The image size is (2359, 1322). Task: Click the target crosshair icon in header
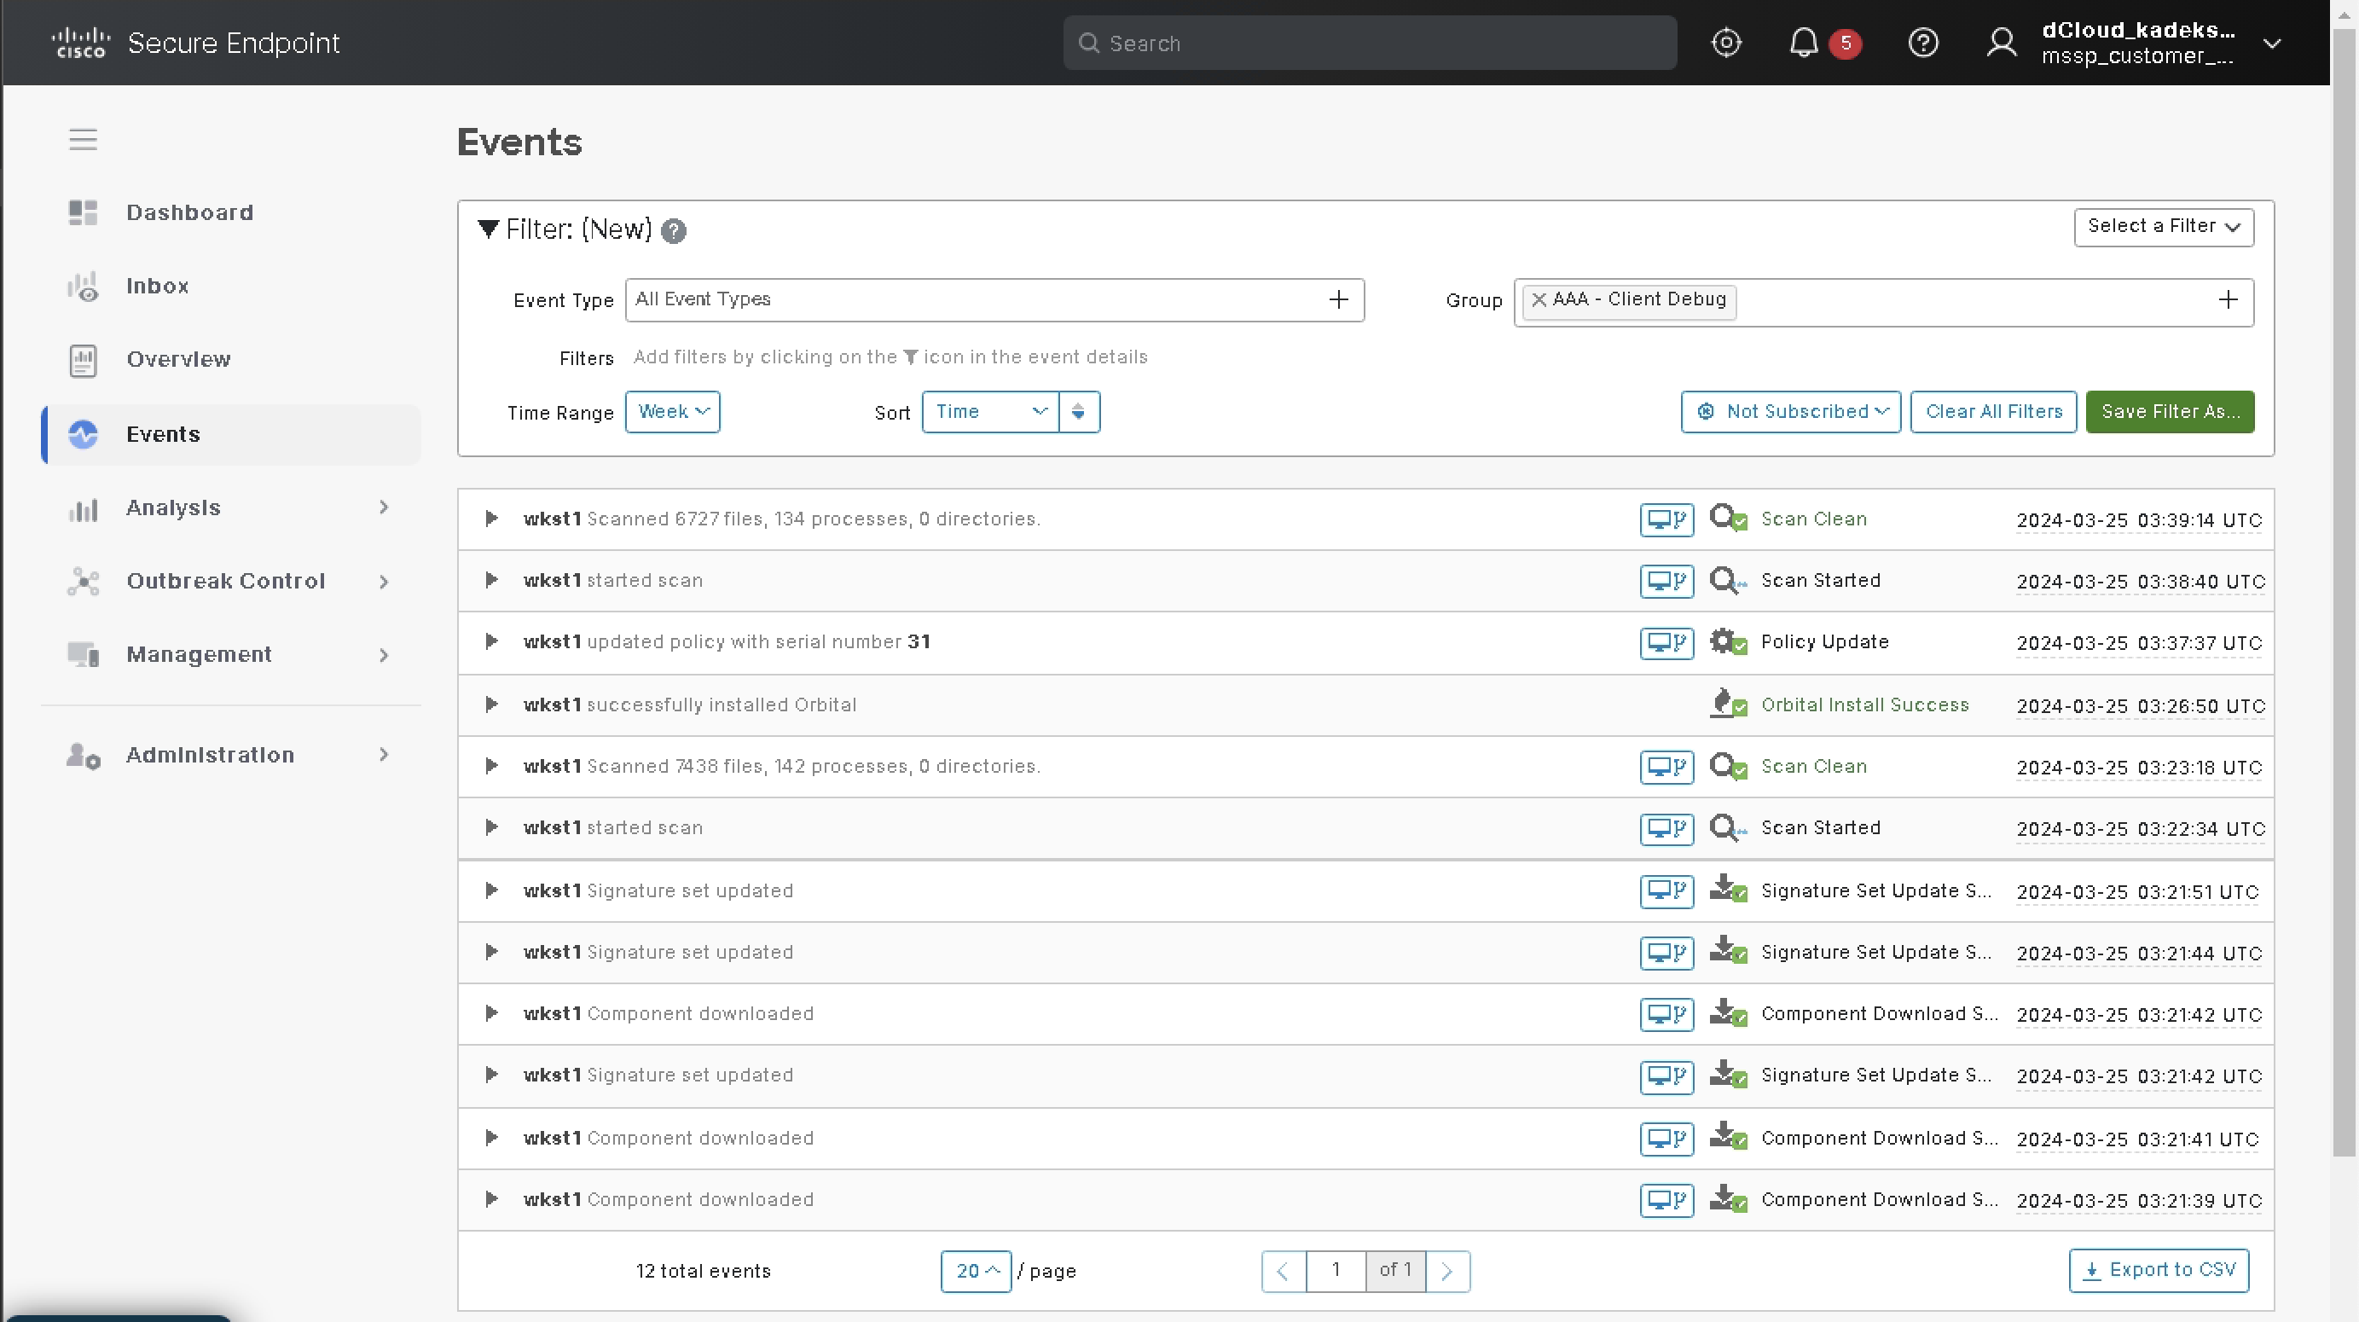[x=1726, y=43]
